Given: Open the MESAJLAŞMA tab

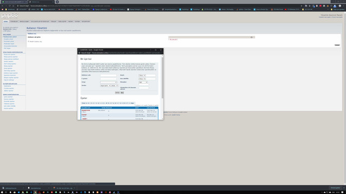Looking at the screenshot, I should pos(24,22).
